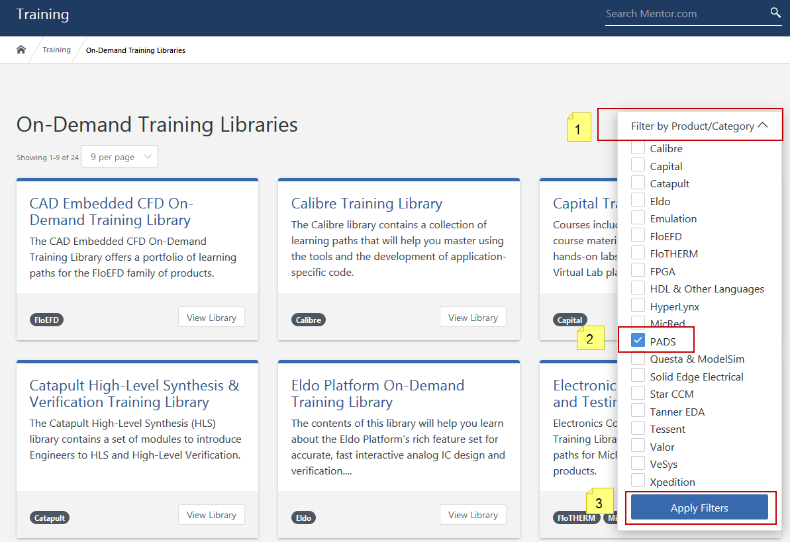Go to the Training breadcrumb link
The image size is (790, 542).
56,50
